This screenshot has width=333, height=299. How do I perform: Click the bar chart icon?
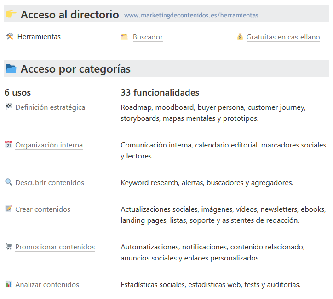(x=9, y=284)
